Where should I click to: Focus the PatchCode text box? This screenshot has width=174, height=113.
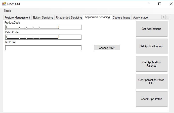tap(43, 37)
